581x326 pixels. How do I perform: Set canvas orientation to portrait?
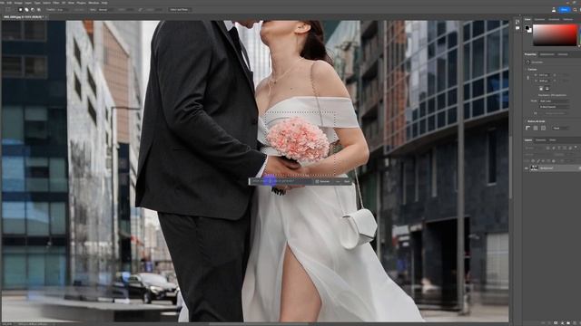[541, 89]
